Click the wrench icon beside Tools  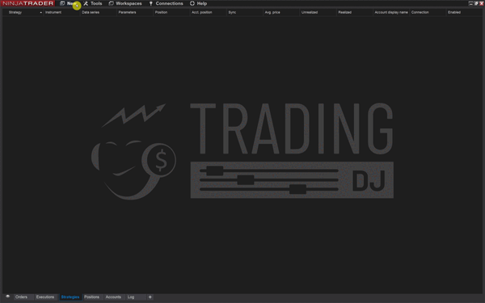[86, 3]
